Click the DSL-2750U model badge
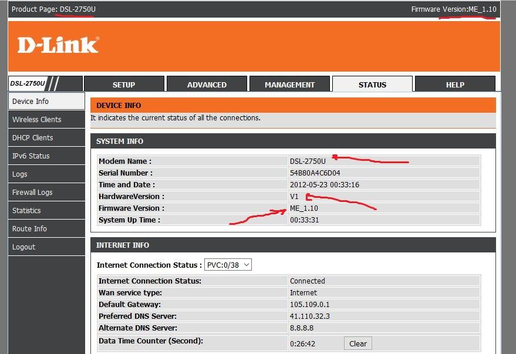The height and width of the screenshot is (354, 516). click(28, 83)
